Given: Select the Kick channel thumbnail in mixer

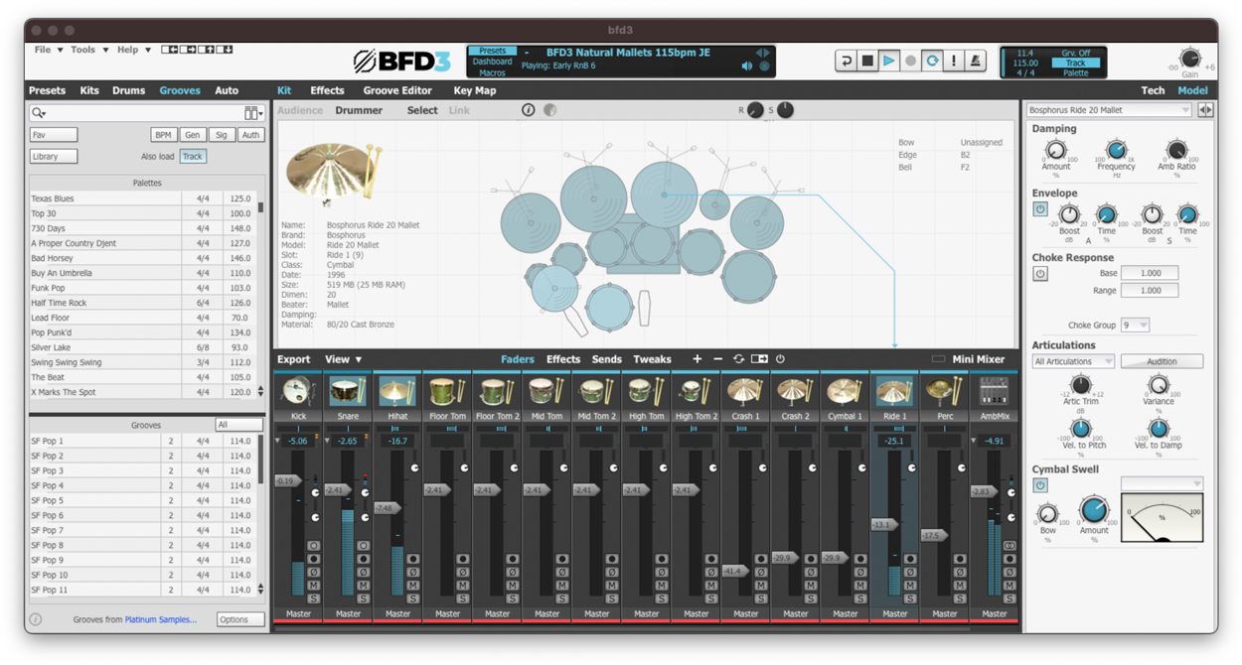Looking at the screenshot, I should point(298,389).
